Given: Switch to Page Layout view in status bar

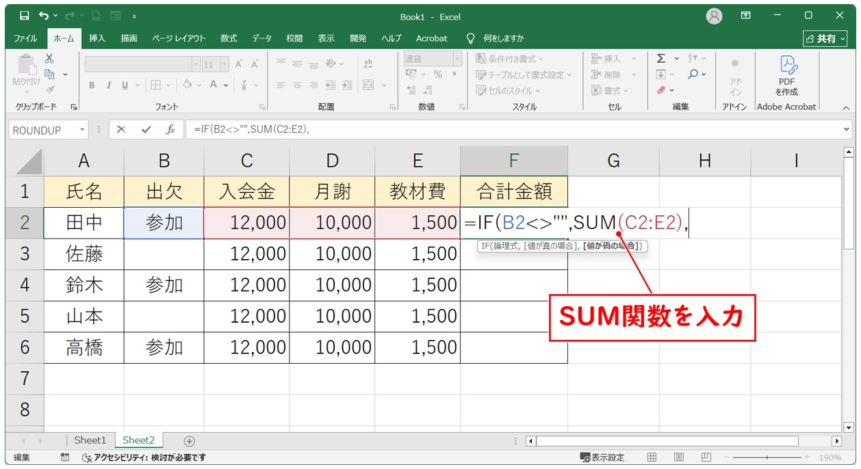Looking at the screenshot, I should [678, 457].
